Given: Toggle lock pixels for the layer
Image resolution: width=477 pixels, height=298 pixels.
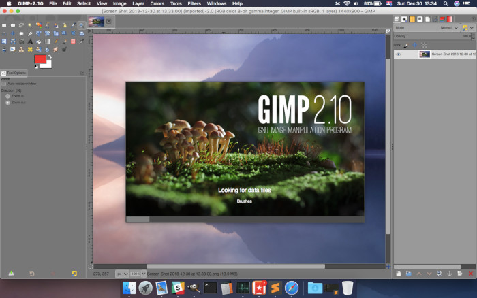Looking at the screenshot, I should (x=406, y=45).
